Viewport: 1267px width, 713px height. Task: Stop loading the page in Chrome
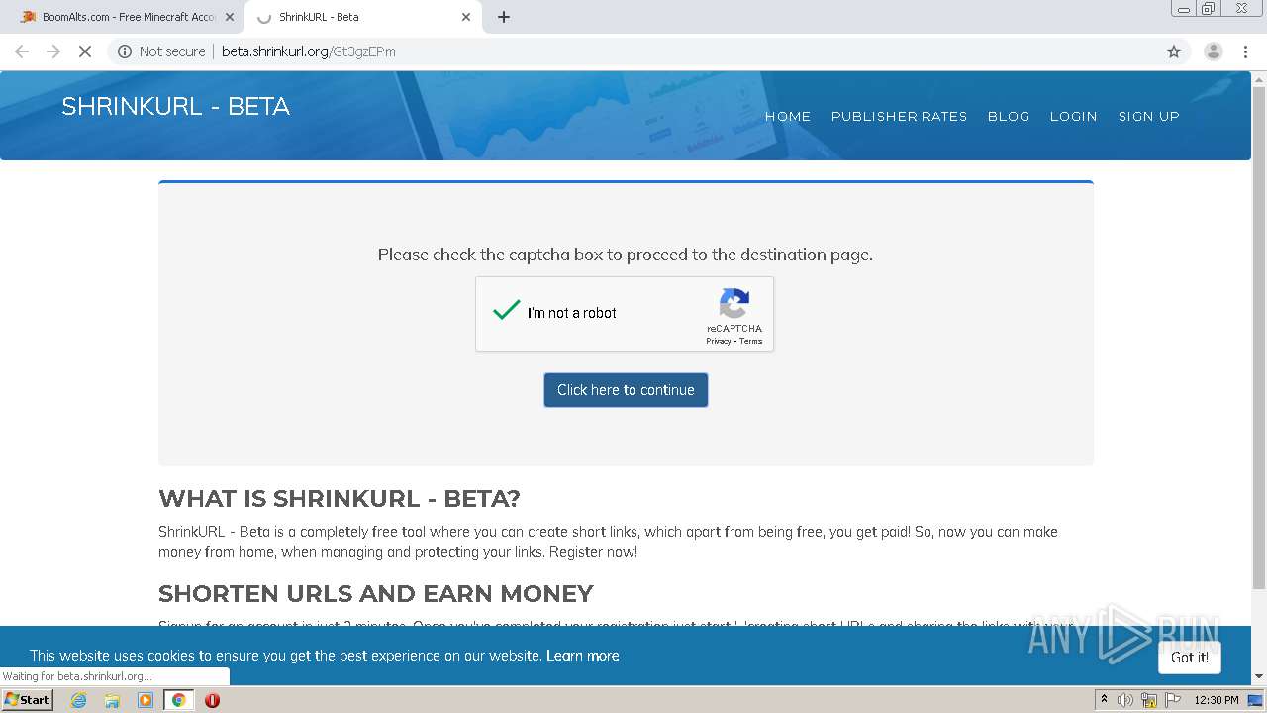85,51
